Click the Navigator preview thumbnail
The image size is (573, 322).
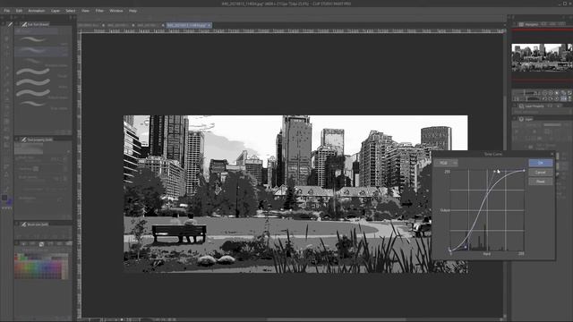tap(542, 57)
